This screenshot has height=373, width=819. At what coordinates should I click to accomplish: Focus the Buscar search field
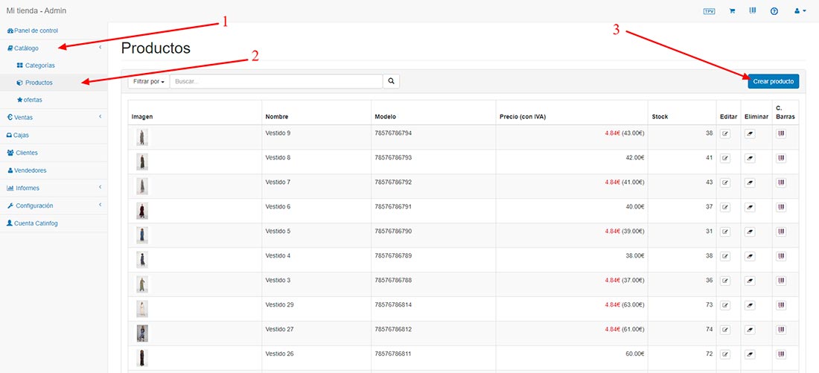276,81
